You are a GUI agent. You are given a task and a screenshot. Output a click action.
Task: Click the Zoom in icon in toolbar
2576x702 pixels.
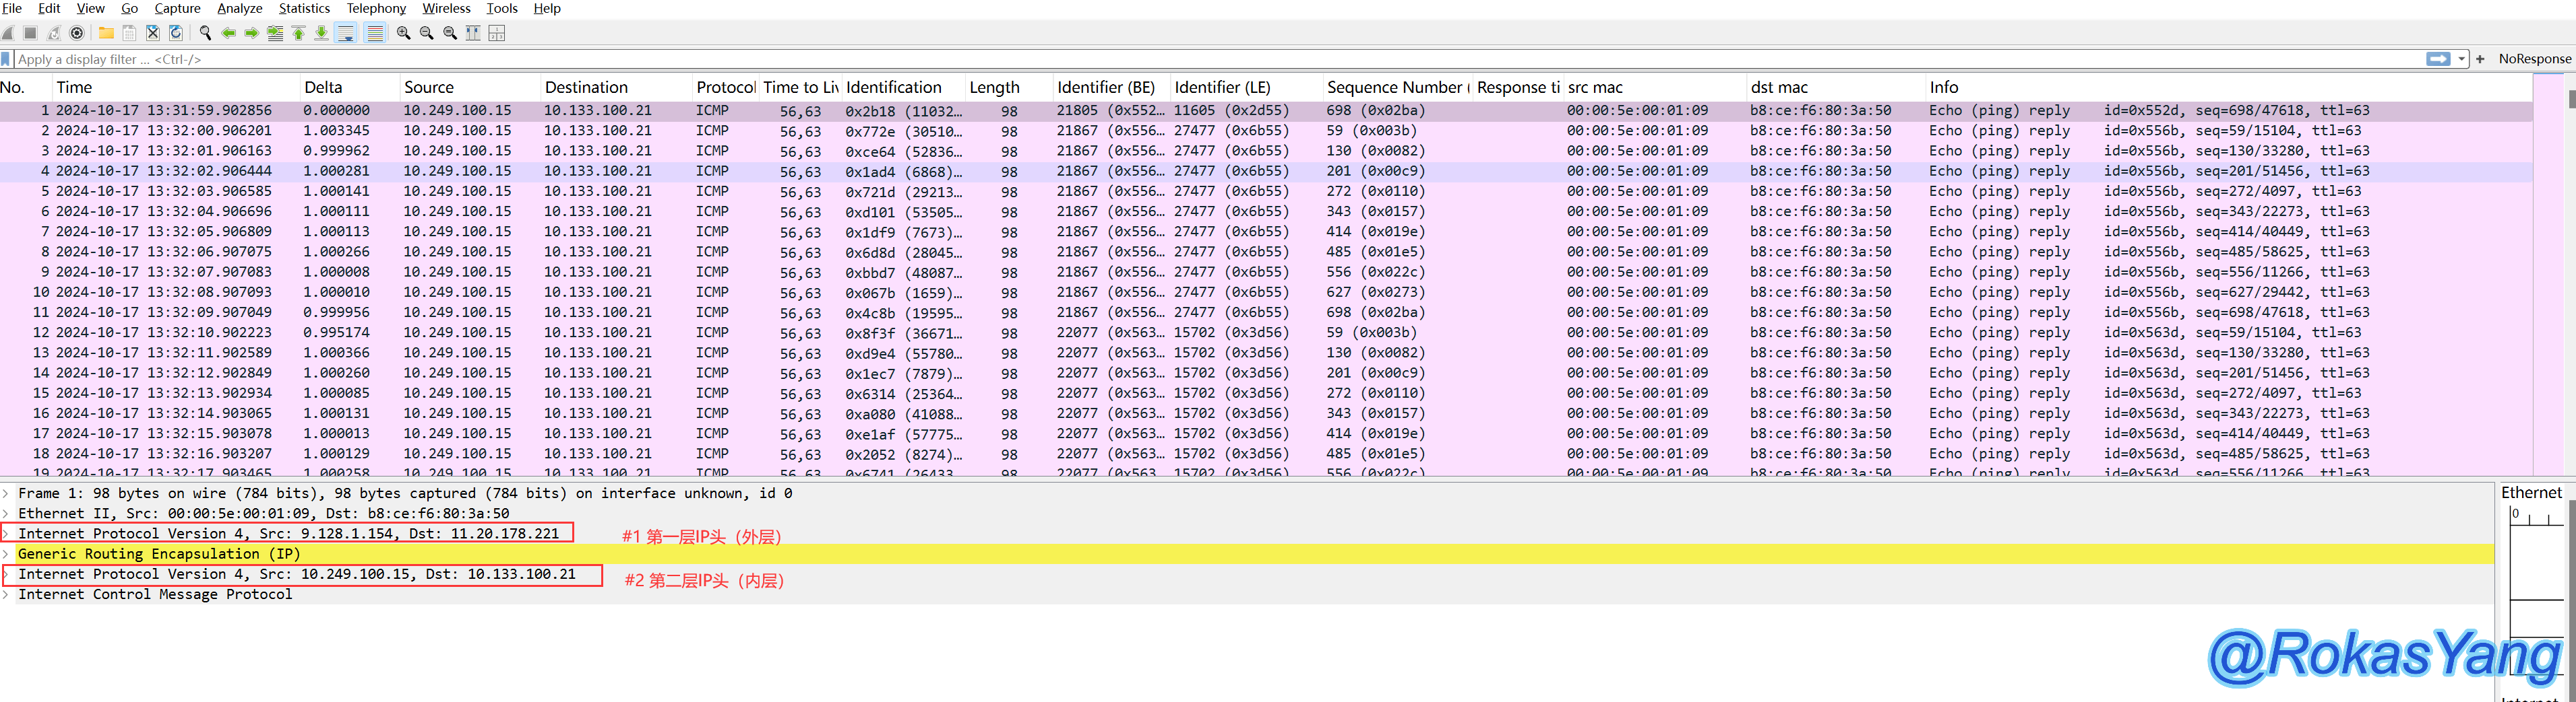click(403, 33)
